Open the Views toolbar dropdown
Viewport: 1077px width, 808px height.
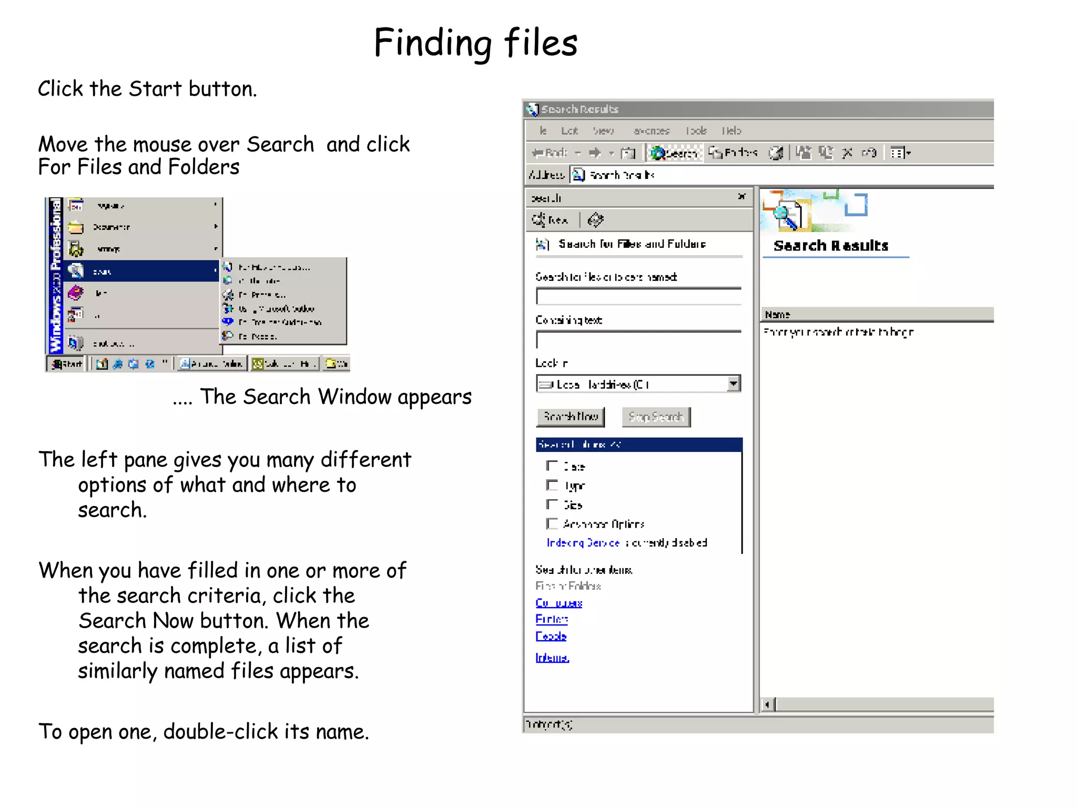click(x=900, y=153)
